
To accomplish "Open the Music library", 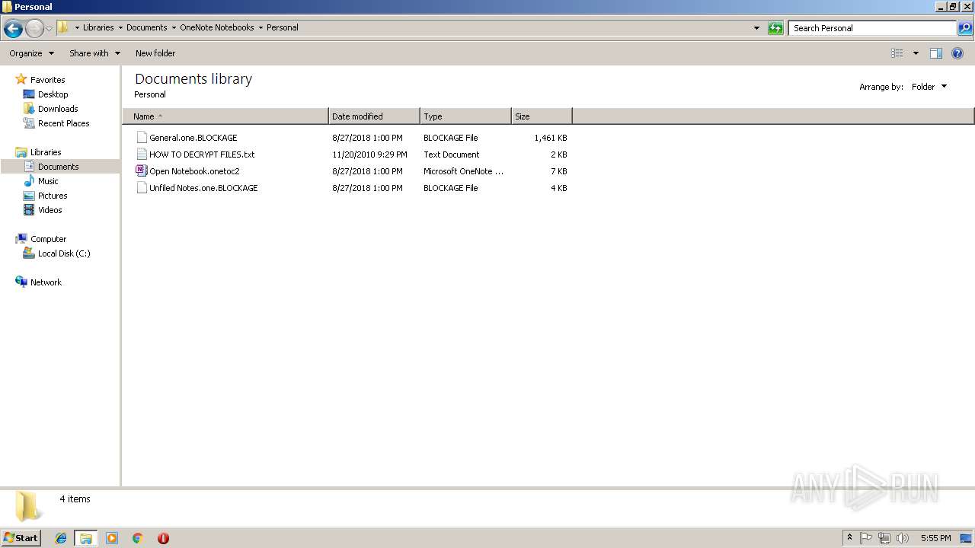I will (48, 181).
